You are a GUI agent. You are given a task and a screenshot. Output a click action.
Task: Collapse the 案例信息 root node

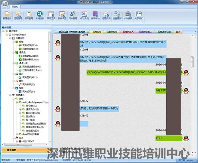point(4,31)
